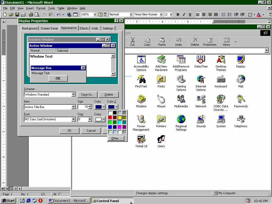This screenshot has width=272, height=204.
Task: Open the Fonts folder icon
Action: pyautogui.click(x=161, y=82)
